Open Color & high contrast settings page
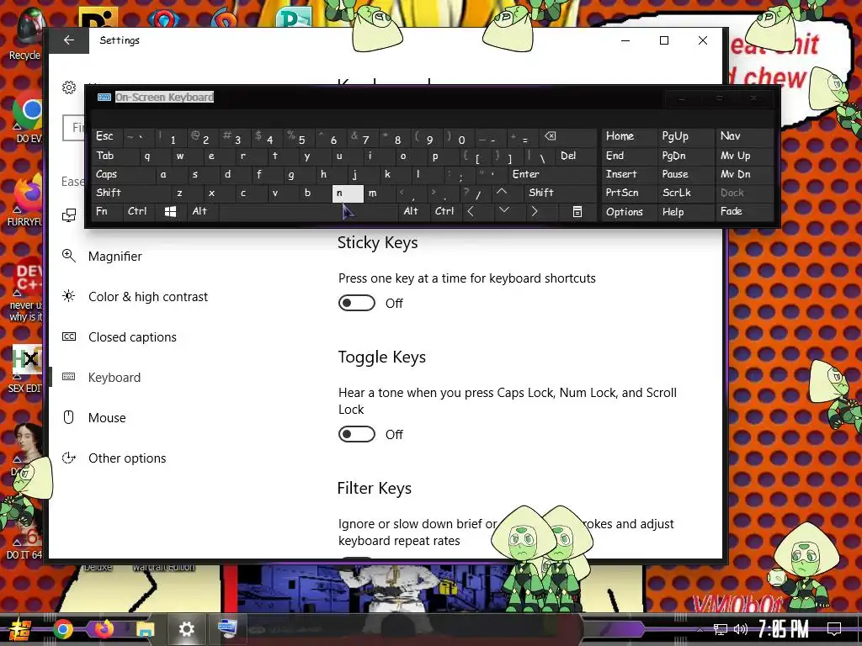 coord(148,297)
